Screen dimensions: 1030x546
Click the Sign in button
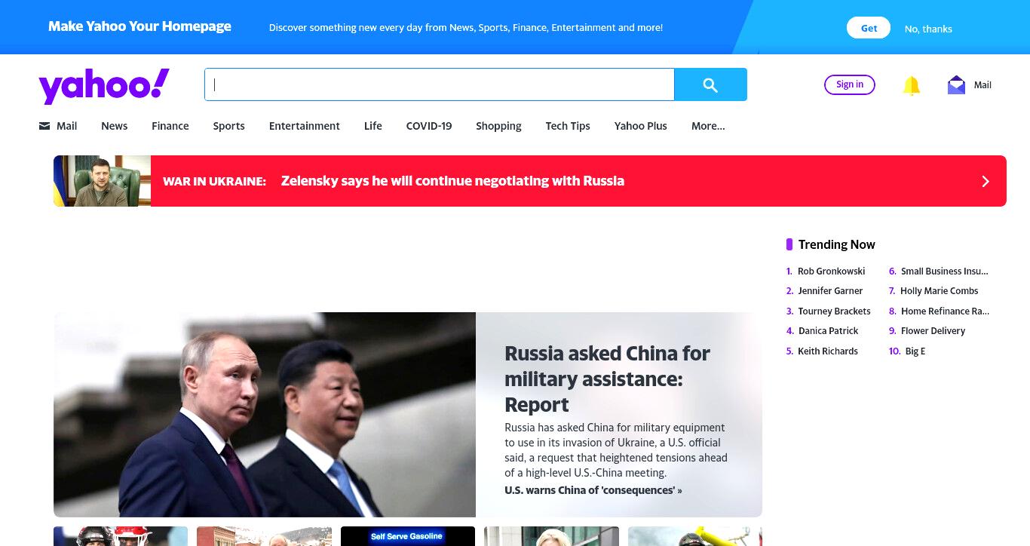[850, 84]
